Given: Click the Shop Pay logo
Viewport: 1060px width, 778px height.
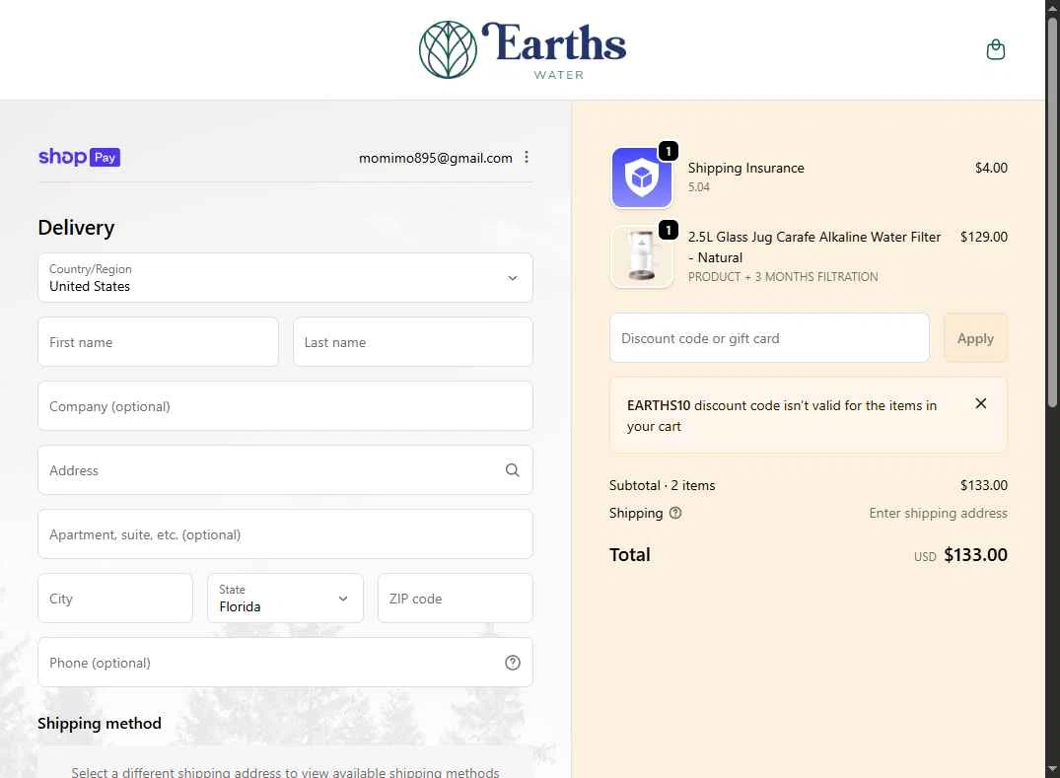Looking at the screenshot, I should pyautogui.click(x=79, y=157).
